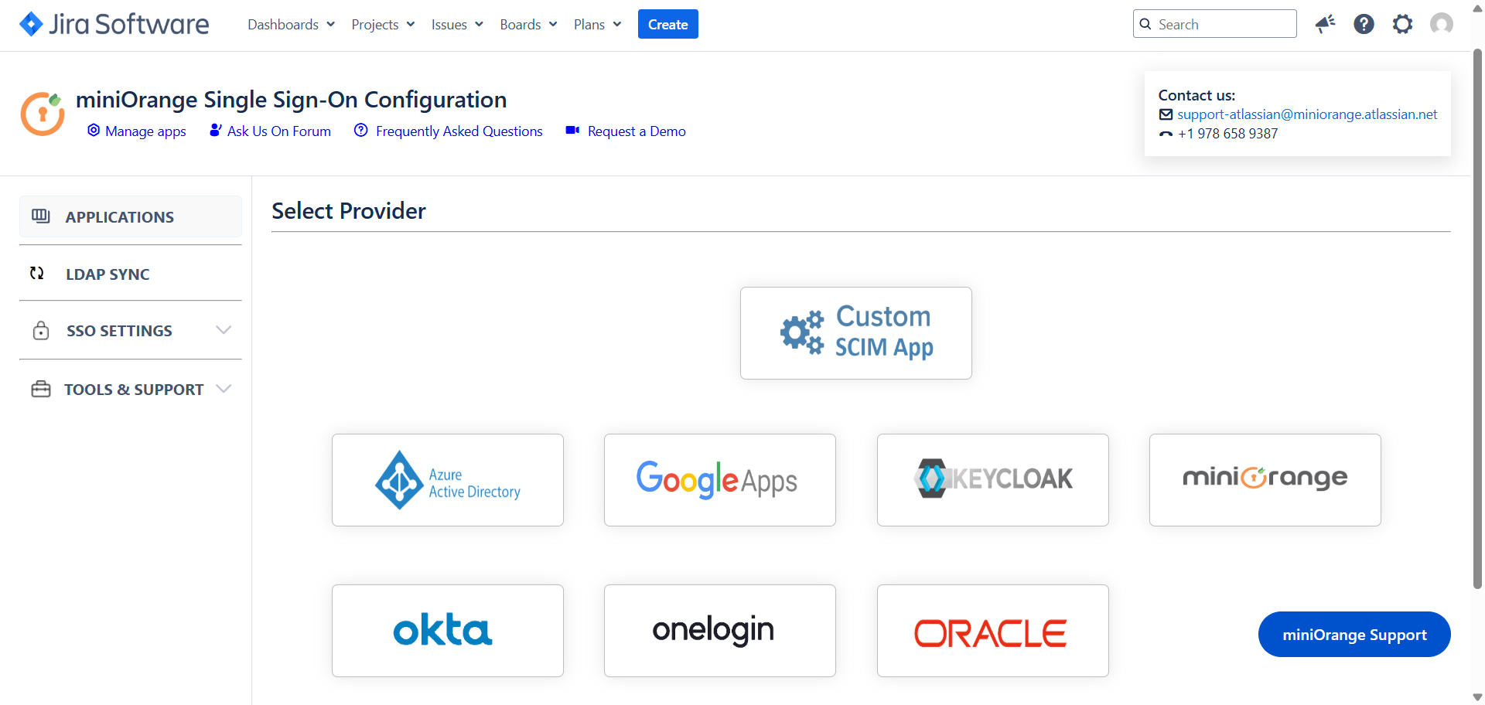
Task: Click the miniOrange Support button
Action: click(1354, 635)
